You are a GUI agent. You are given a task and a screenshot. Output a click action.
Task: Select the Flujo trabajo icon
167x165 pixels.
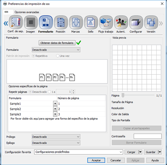(x=106, y=22)
